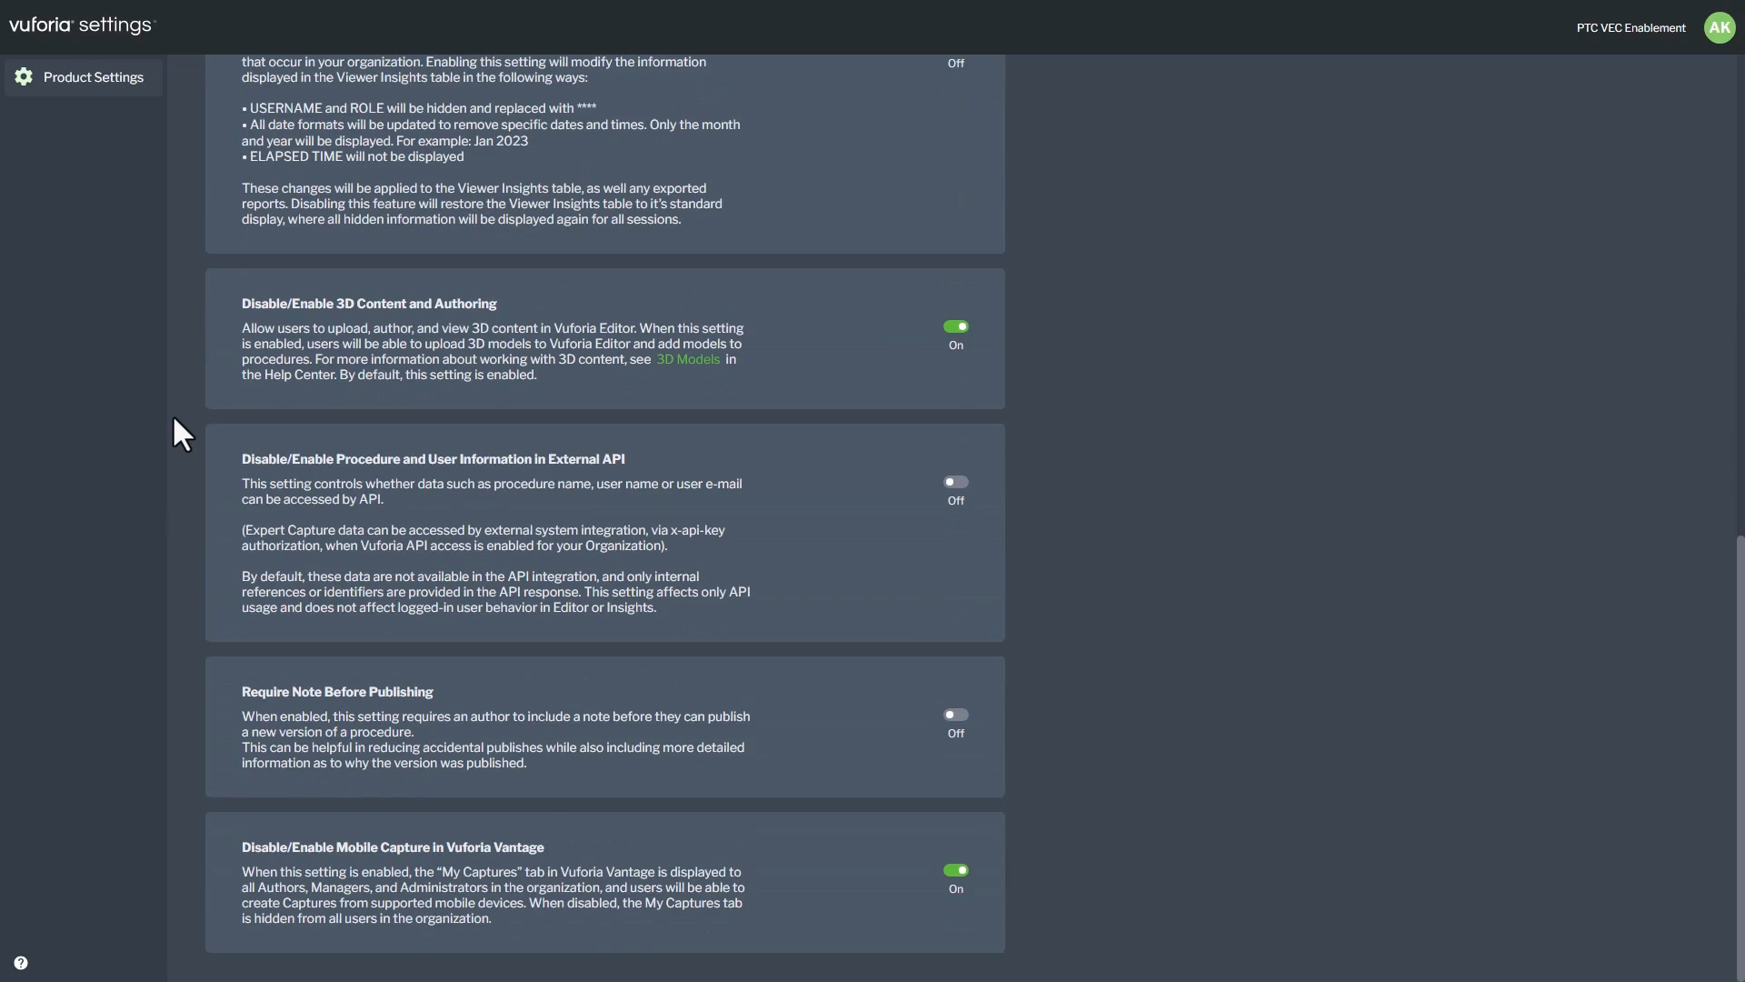Click the PTC VEC Enablement organization name
1745x982 pixels.
(1630, 28)
